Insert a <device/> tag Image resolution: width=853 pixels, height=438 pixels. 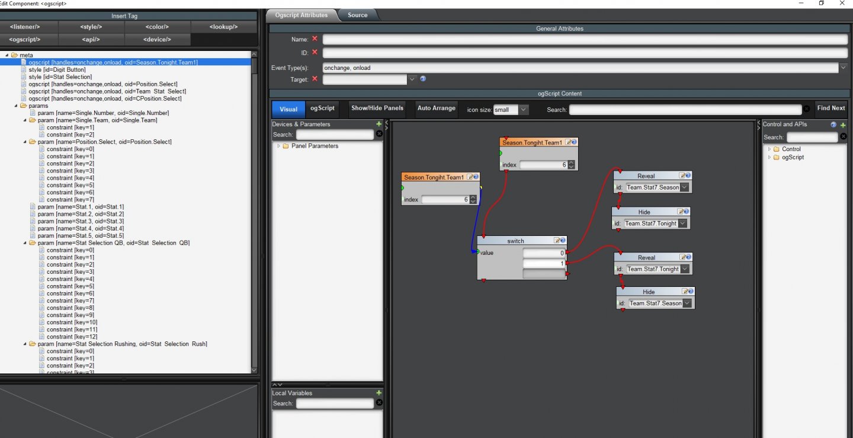coord(158,40)
